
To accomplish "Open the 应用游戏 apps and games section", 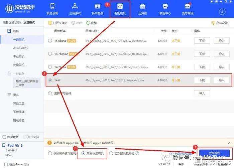I will [75, 9].
